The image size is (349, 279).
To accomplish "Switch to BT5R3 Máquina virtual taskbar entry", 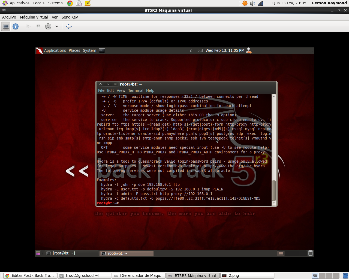I will coord(193,275).
